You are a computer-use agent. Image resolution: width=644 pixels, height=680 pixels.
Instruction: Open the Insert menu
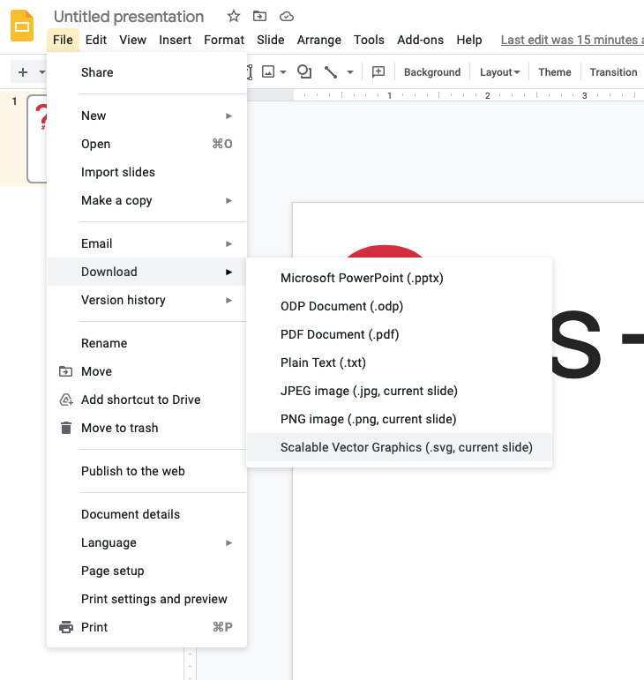click(175, 40)
